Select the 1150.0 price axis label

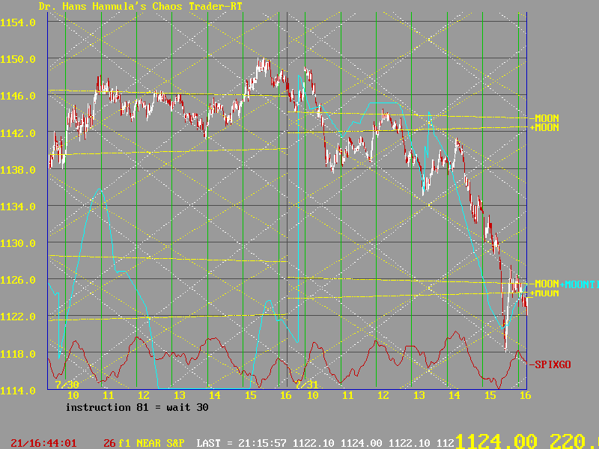[18, 60]
